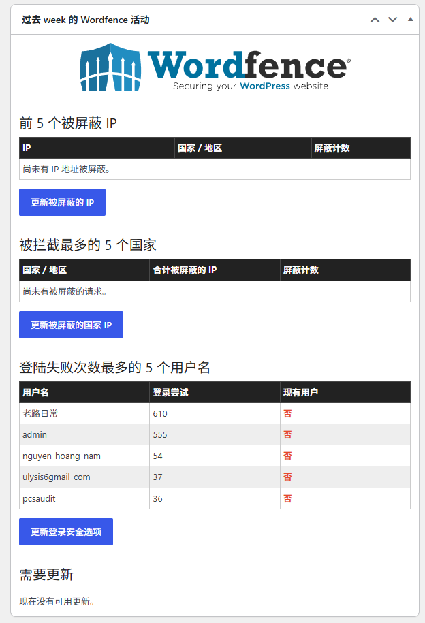Move the Wordfence widget down with arrow

point(392,20)
